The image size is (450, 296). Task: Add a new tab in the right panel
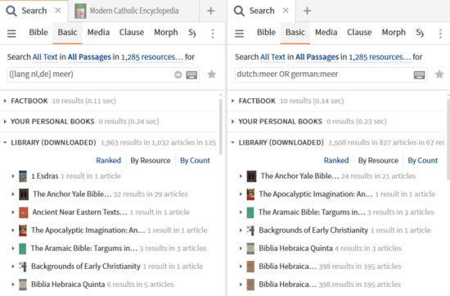307,11
